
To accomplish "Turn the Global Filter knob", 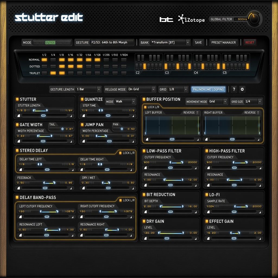I will pyautogui.click(x=254, y=19).
